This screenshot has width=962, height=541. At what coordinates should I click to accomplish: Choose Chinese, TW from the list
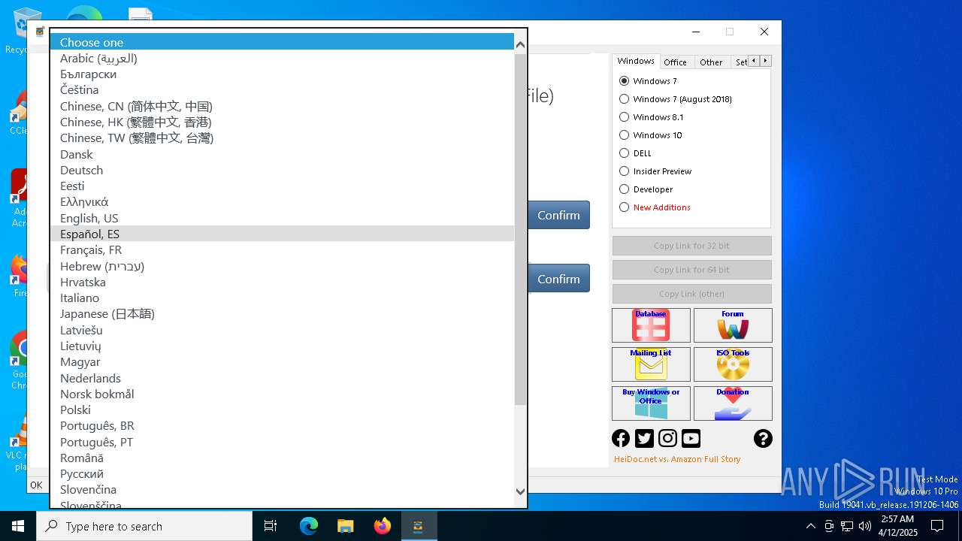pos(282,138)
